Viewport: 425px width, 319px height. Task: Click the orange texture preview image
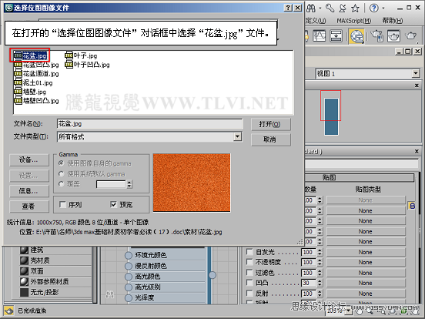point(192,183)
